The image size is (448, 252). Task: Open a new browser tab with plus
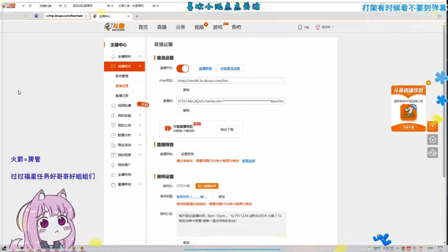137,16
